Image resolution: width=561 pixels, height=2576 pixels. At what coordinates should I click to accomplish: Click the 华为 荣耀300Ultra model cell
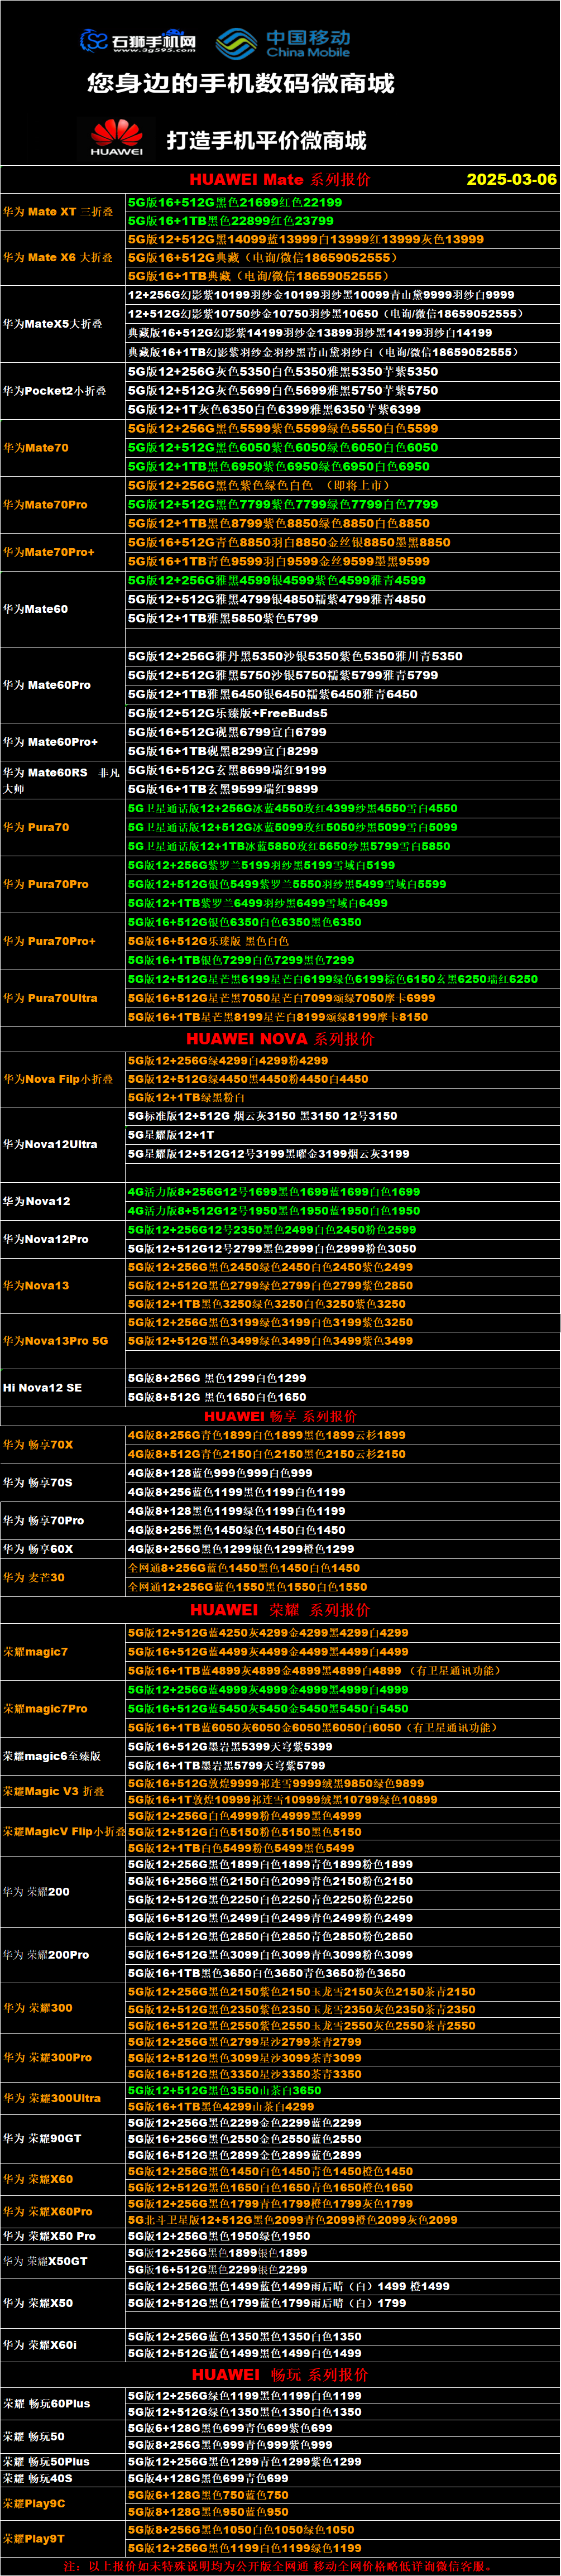click(63, 2098)
